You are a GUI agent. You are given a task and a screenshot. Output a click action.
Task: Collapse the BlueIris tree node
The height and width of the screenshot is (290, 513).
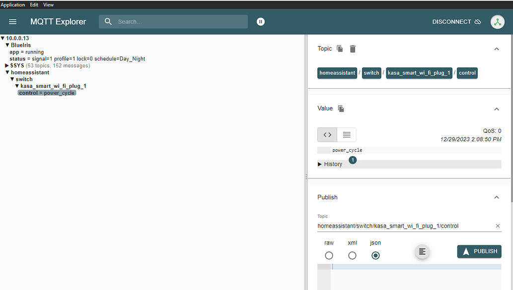7,45
